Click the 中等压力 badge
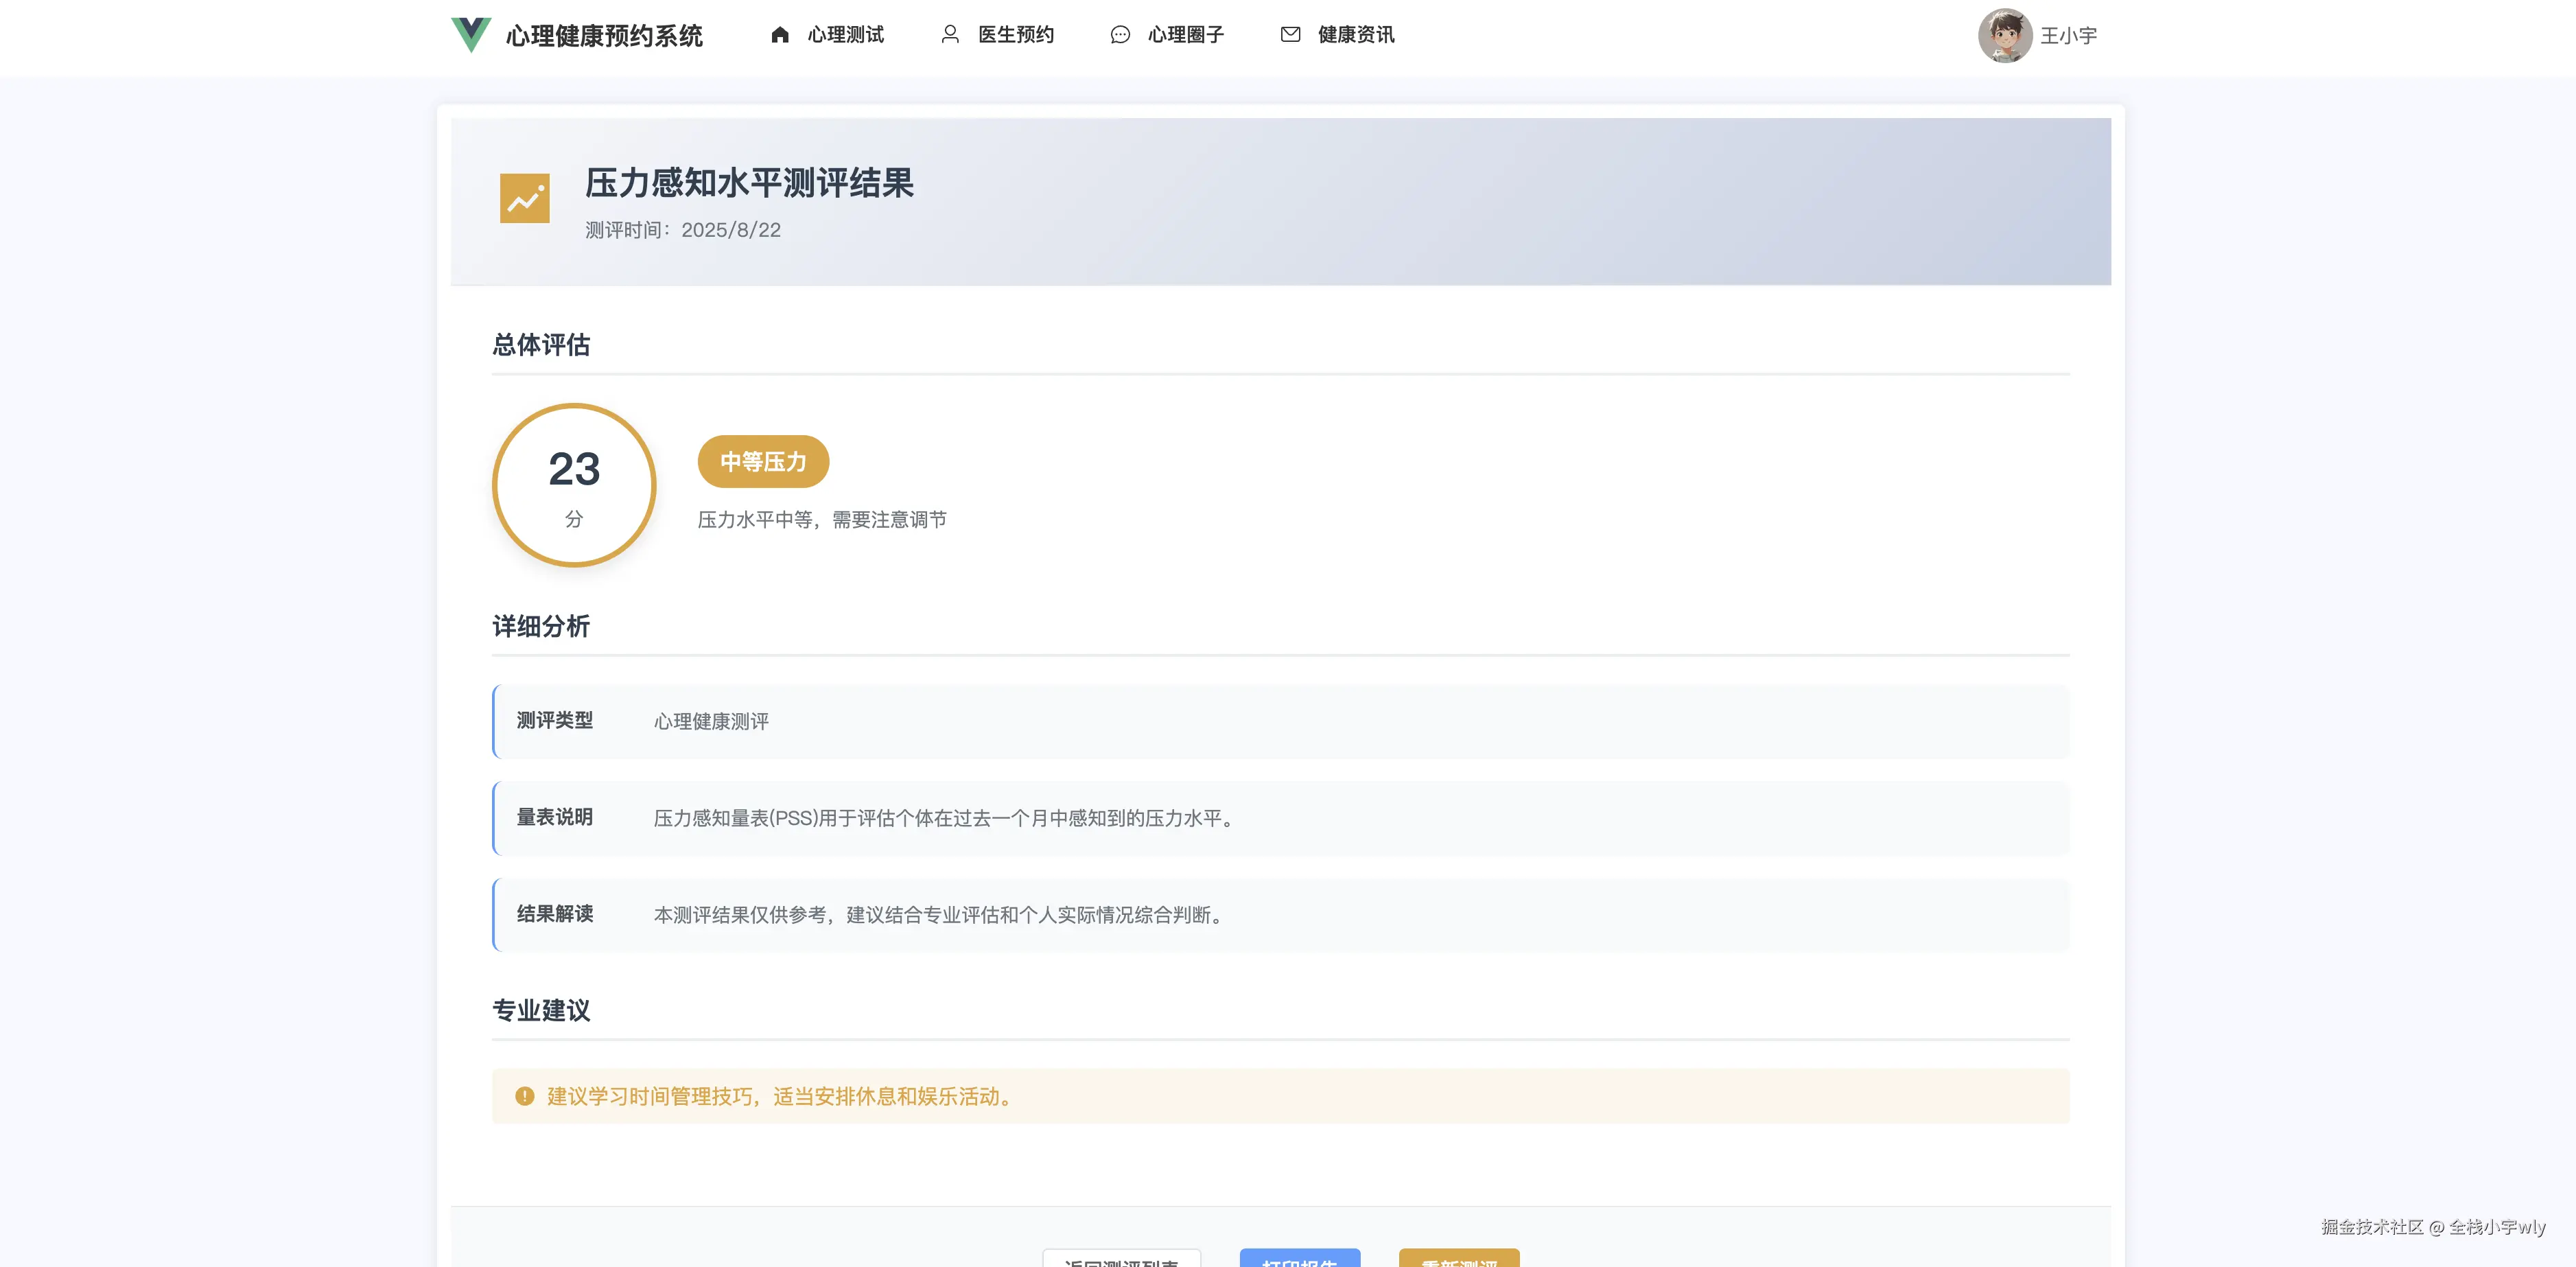Image resolution: width=2576 pixels, height=1267 pixels. 762,461
